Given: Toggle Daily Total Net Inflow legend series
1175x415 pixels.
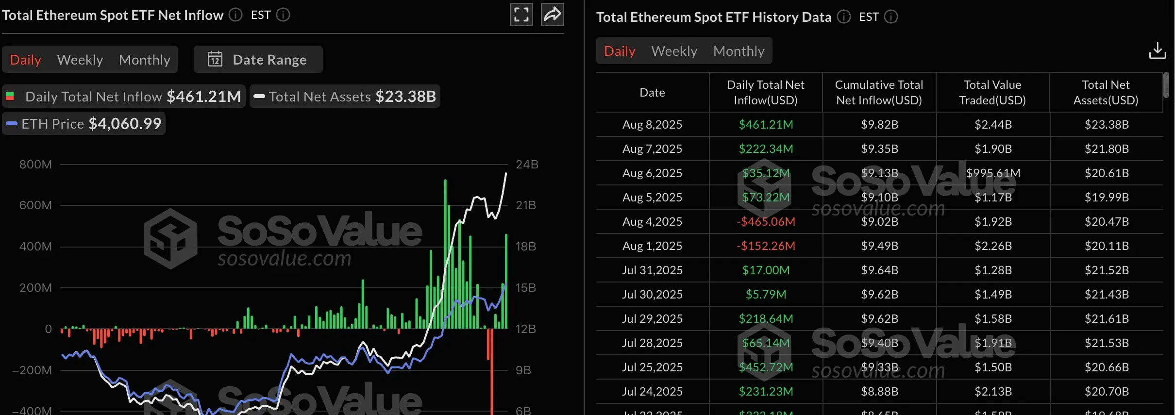Looking at the screenshot, I should [x=124, y=96].
